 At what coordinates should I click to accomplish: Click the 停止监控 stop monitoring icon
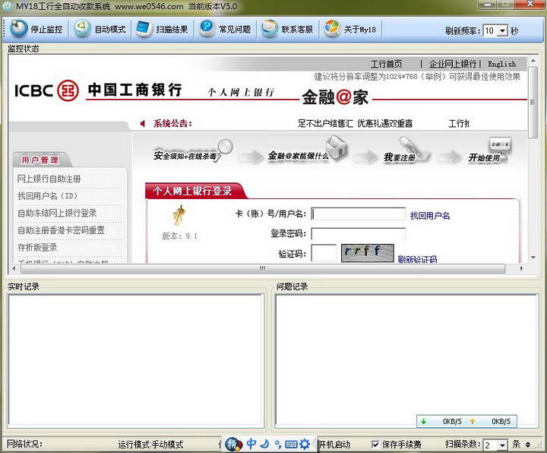19,29
